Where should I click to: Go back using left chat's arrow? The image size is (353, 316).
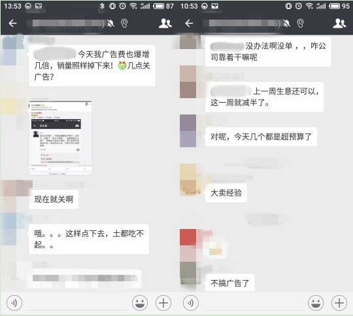tap(12, 23)
